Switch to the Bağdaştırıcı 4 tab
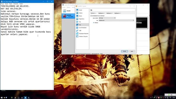The height and width of the screenshot is (99, 176). click(x=117, y=13)
